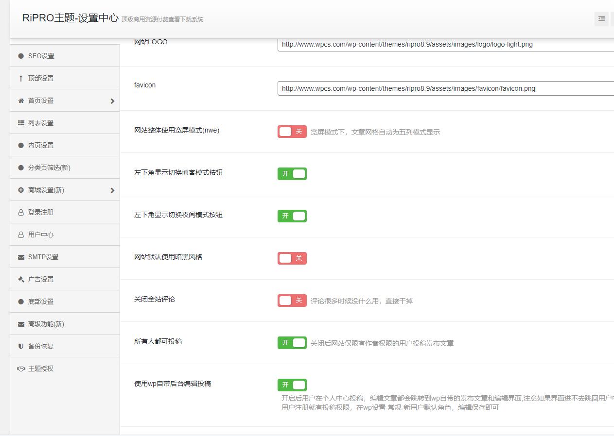This screenshot has height=436, width=614.
Task: Click the plus-circle icon beside 商城设置(新)
Action: [x=21, y=190]
